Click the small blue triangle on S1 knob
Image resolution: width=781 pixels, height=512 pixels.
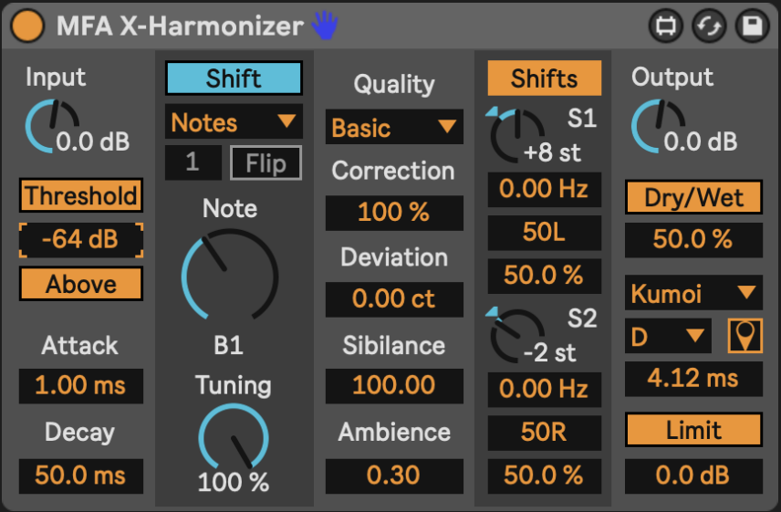[492, 111]
